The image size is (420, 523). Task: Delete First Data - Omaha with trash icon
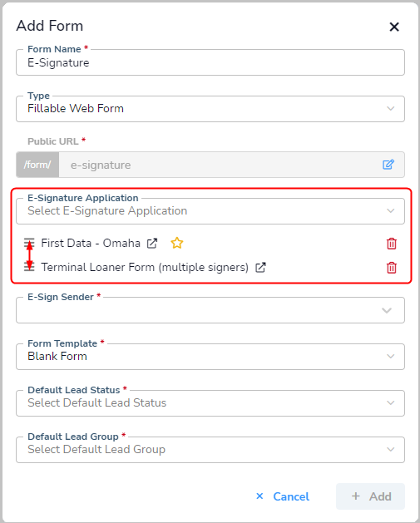(x=392, y=244)
